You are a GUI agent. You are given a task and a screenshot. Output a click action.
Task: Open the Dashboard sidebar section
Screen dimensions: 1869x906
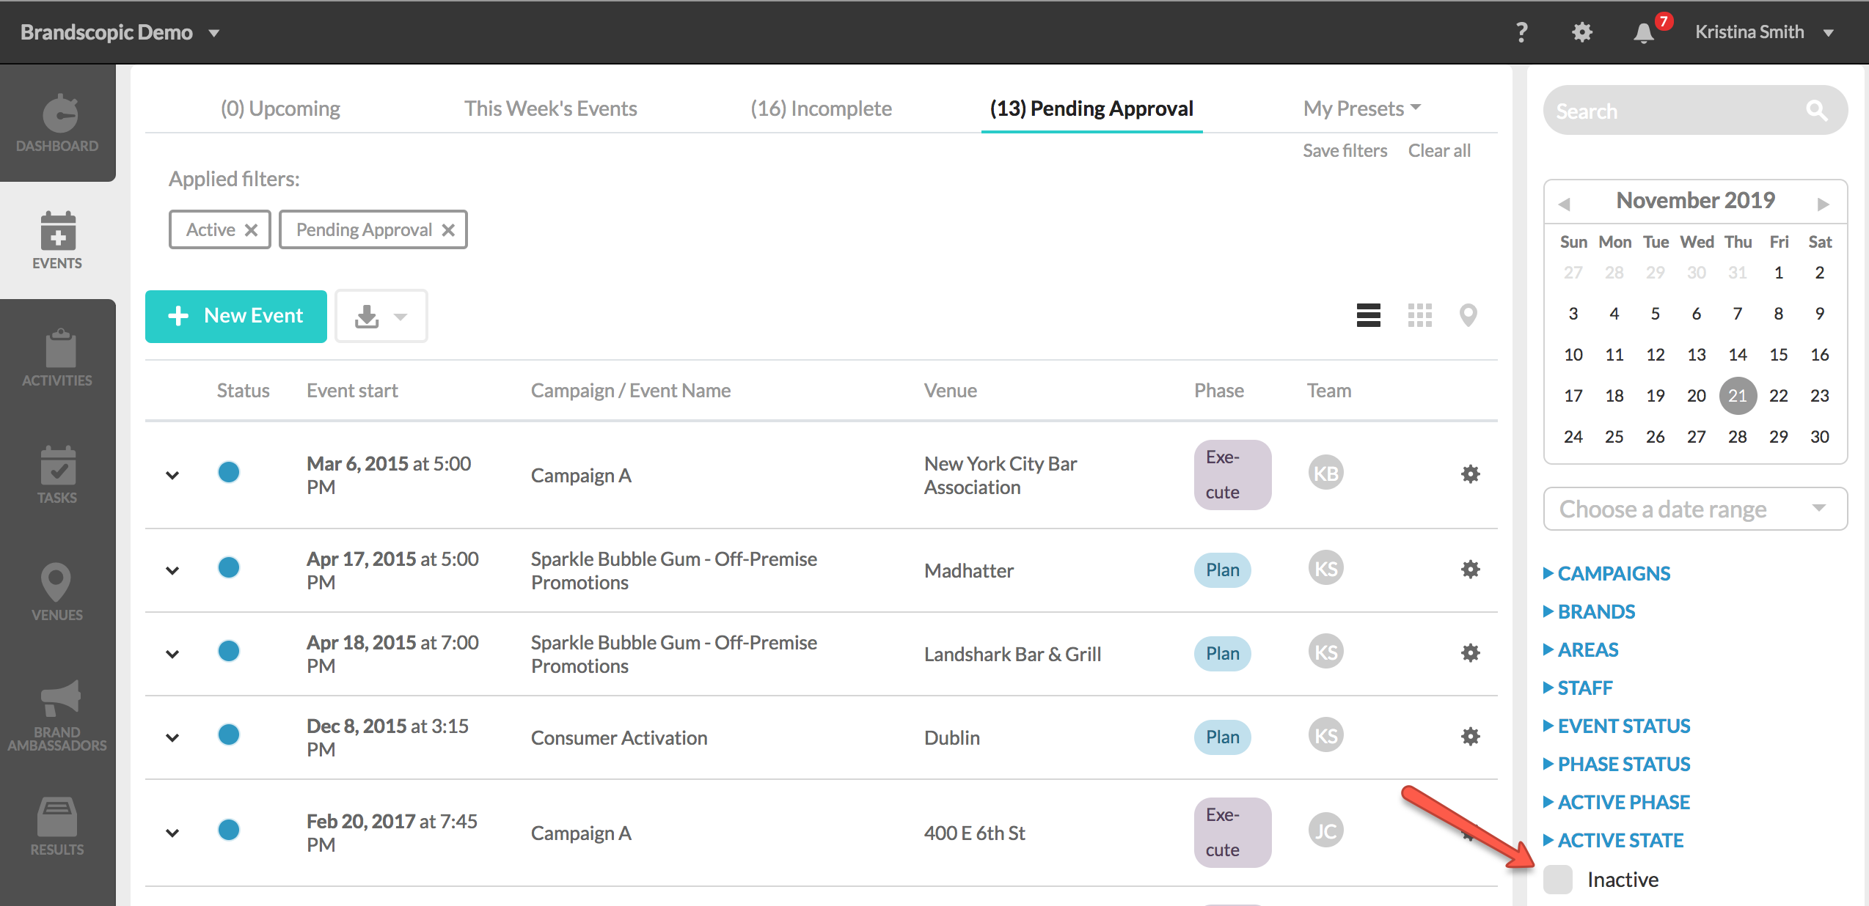(57, 123)
